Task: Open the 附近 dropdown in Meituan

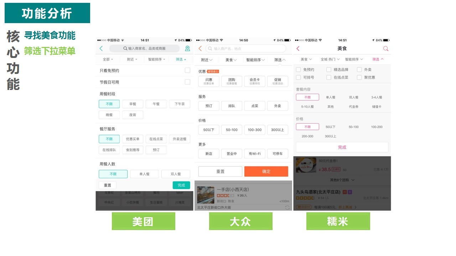Action: 132,59
